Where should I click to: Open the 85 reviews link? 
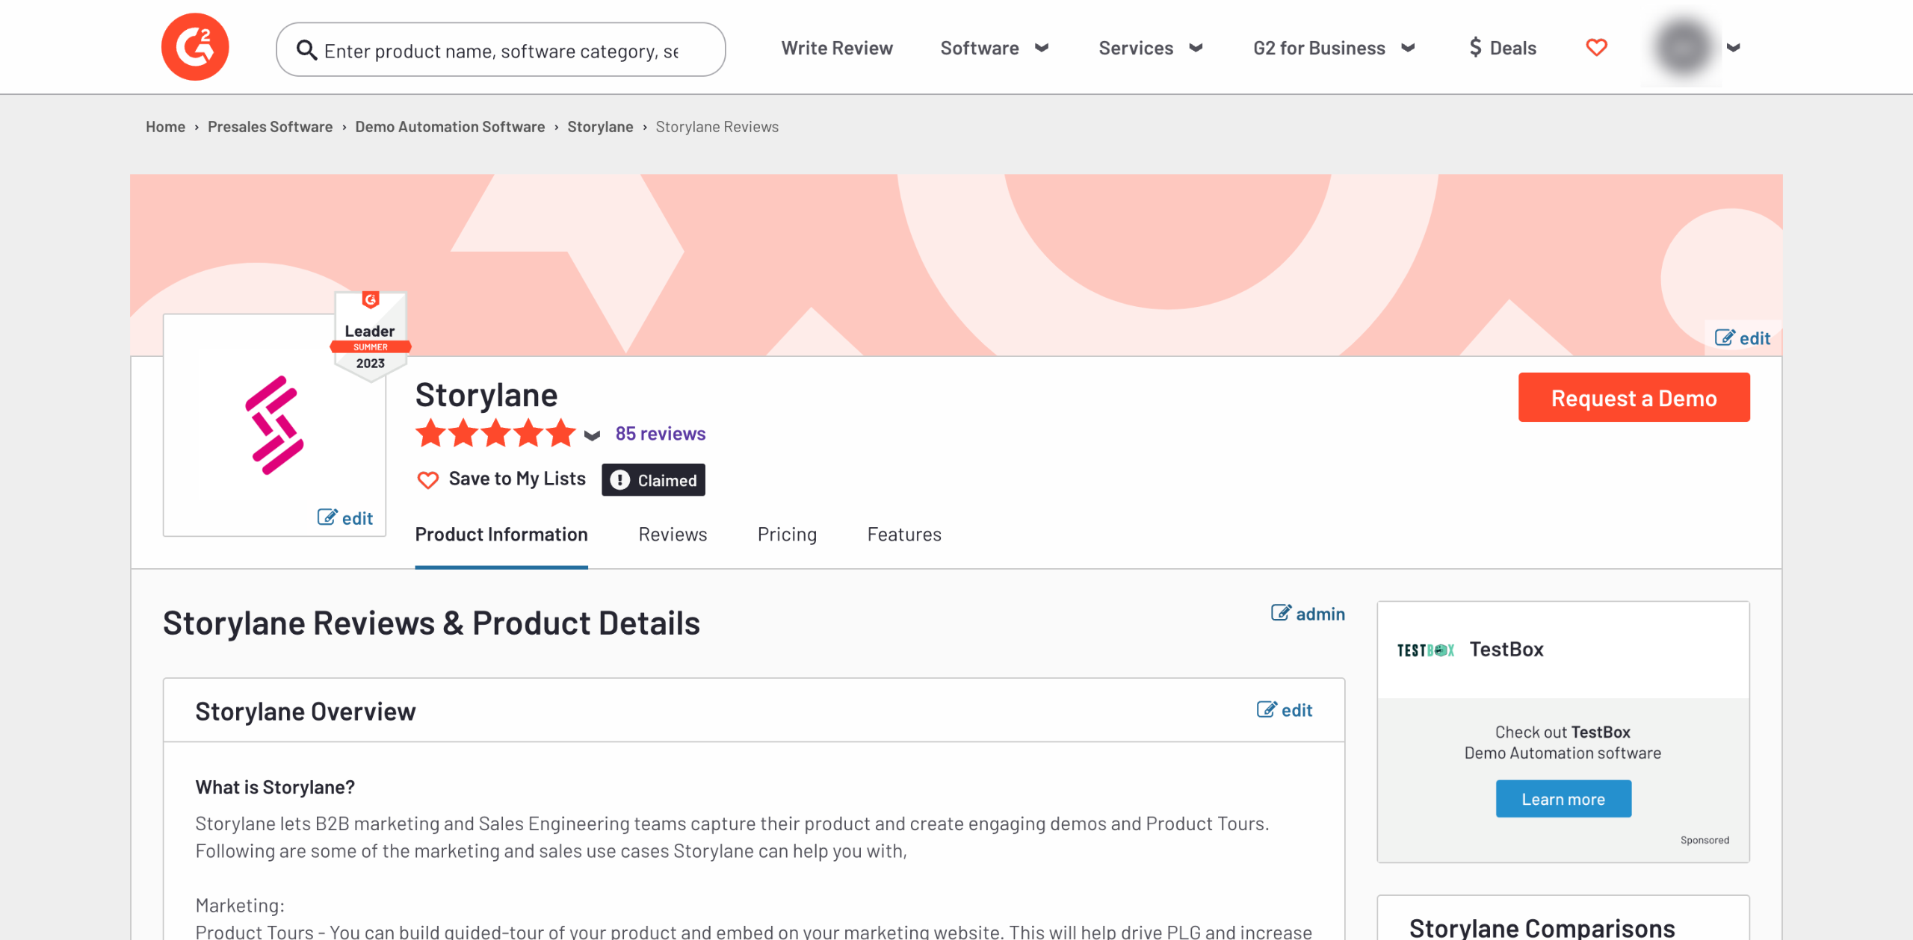(x=661, y=434)
